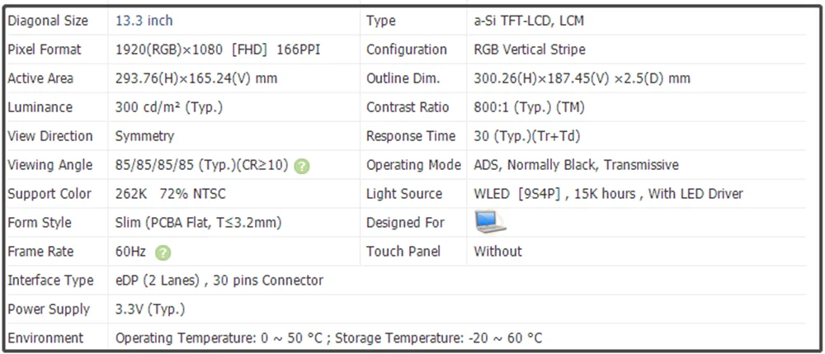Click the Slim (PCBA Flat) form style value
This screenshot has height=354, width=825.
(197, 223)
